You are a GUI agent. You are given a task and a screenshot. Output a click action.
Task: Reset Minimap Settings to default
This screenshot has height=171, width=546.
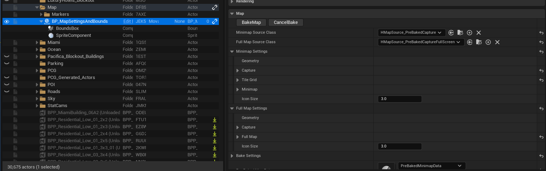click(541, 52)
